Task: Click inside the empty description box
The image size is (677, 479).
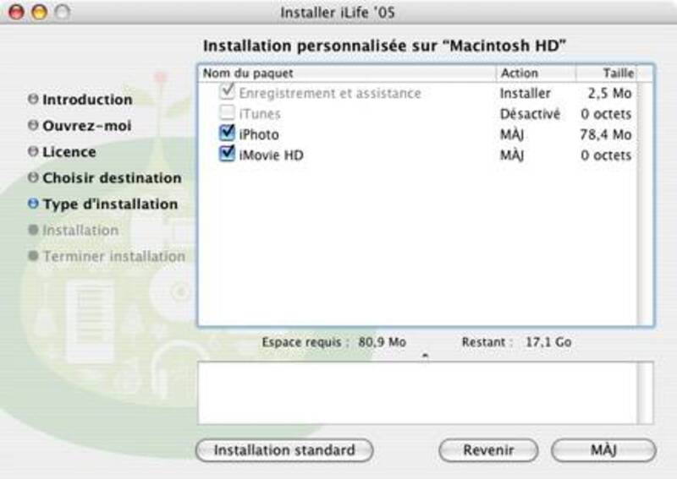Action: pos(417,393)
